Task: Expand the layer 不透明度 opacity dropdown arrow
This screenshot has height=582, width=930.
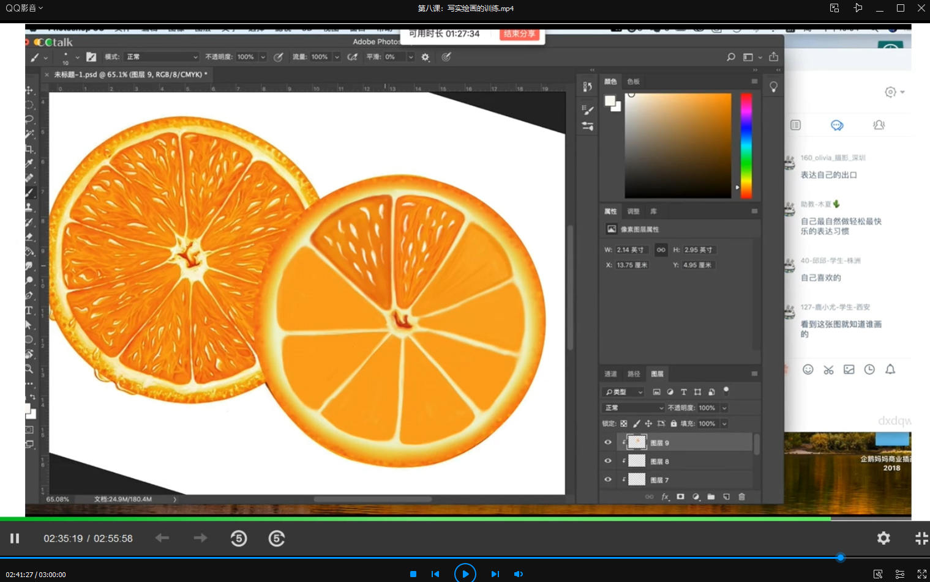Action: pyautogui.click(x=724, y=408)
